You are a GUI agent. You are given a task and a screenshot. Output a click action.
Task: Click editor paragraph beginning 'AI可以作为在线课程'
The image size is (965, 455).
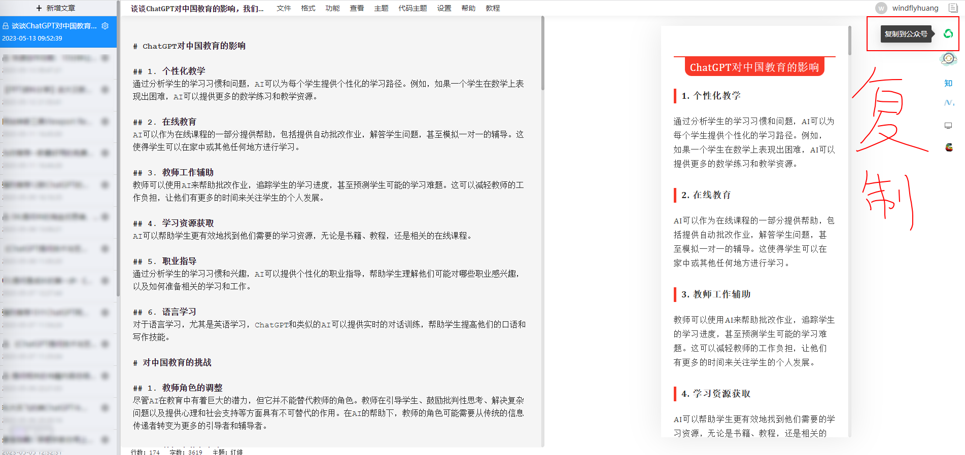[x=328, y=141]
